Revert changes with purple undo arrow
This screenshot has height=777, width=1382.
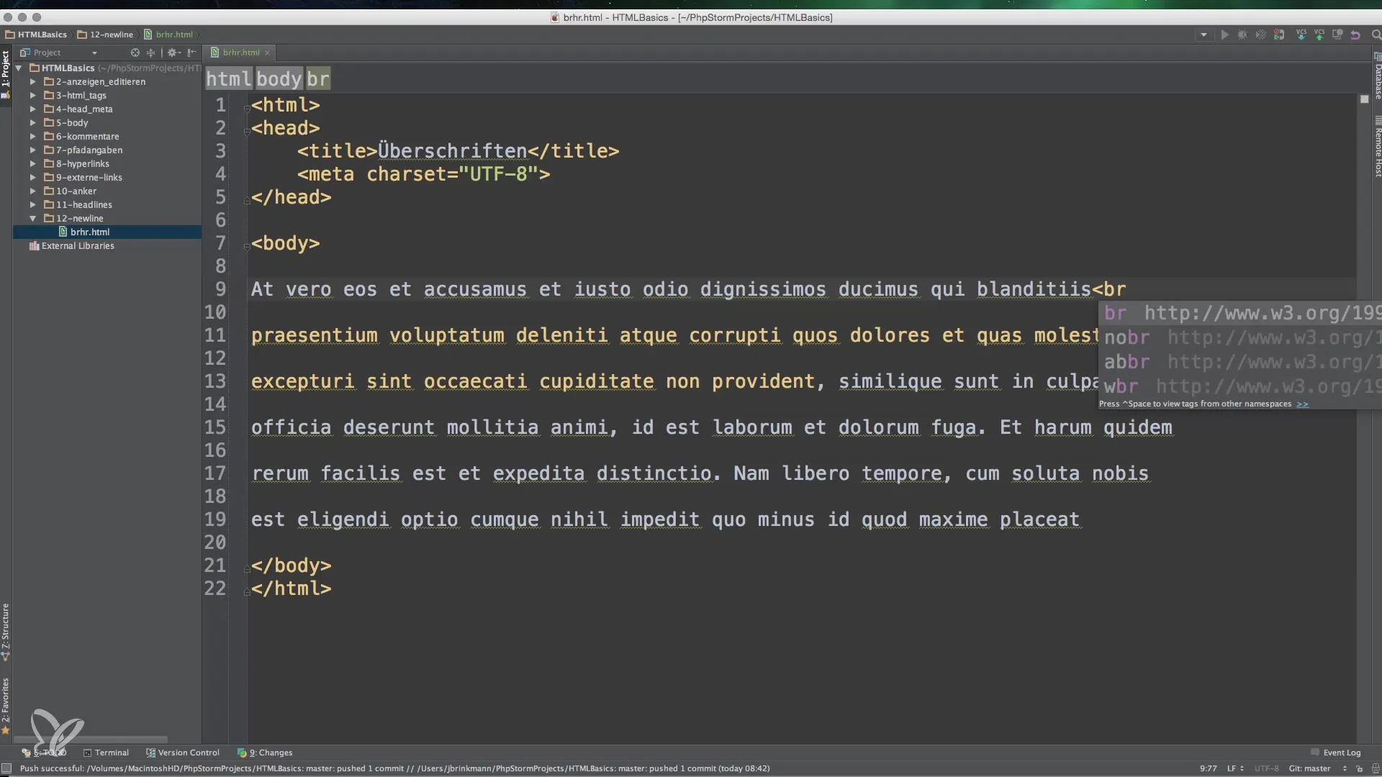(1355, 35)
